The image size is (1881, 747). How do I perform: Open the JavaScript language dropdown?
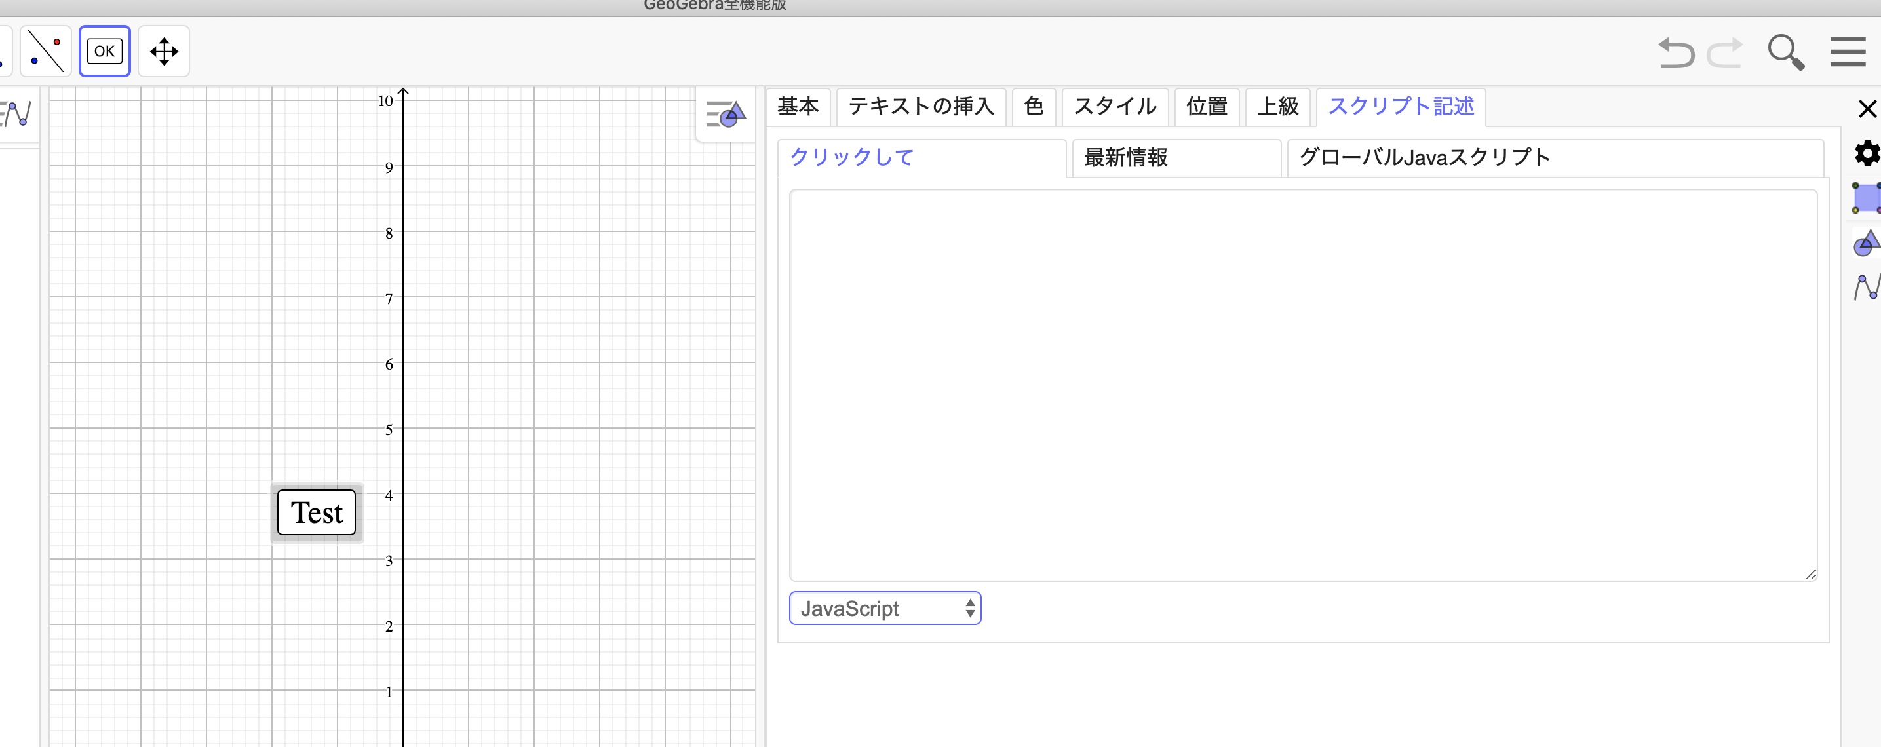point(884,607)
